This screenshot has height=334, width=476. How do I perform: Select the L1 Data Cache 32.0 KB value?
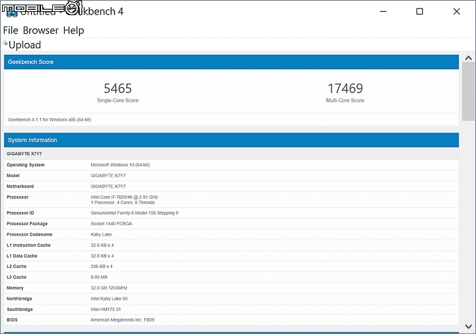click(x=102, y=256)
